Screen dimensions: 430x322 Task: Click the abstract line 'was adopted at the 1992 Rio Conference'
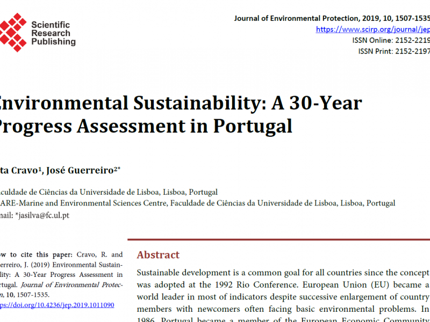(x=283, y=285)
